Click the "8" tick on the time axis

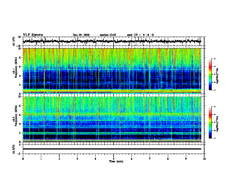coord(168,159)
